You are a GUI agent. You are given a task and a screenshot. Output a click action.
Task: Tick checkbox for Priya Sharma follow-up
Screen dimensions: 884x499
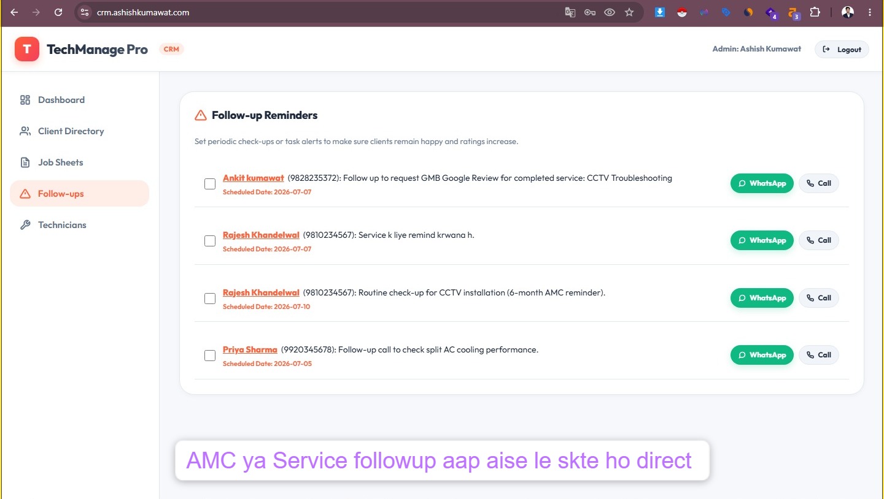[210, 356]
